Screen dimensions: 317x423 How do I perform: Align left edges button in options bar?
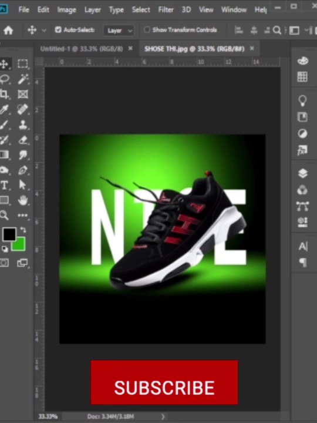point(238,30)
